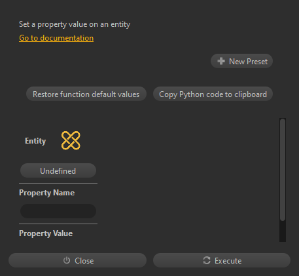
Task: Click the description text about property value
Action: point(75,24)
